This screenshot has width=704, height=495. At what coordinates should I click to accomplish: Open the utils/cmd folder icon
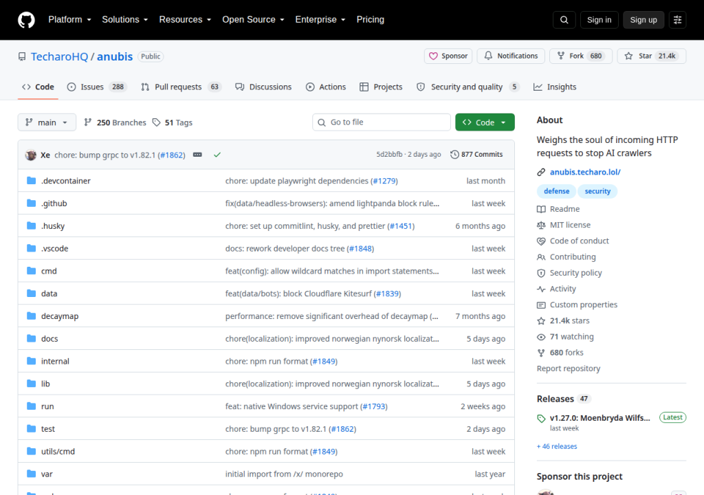pos(32,451)
